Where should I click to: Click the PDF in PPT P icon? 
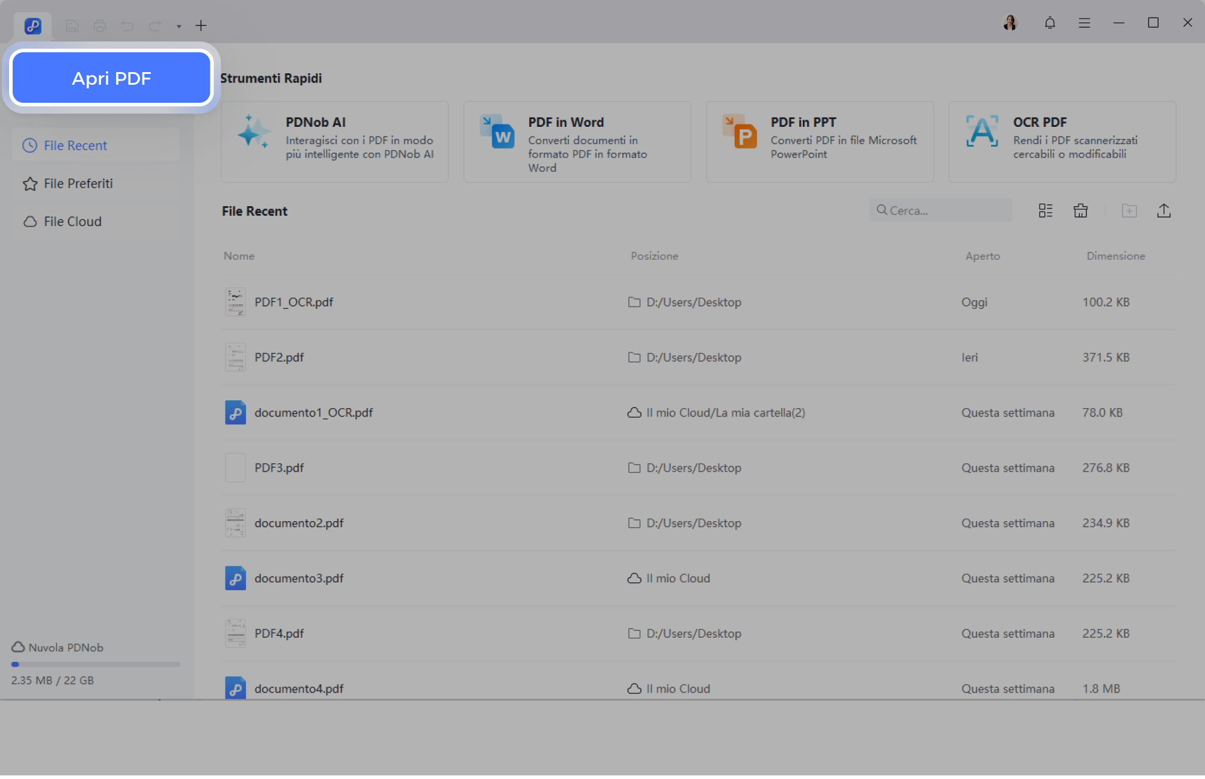tap(740, 131)
